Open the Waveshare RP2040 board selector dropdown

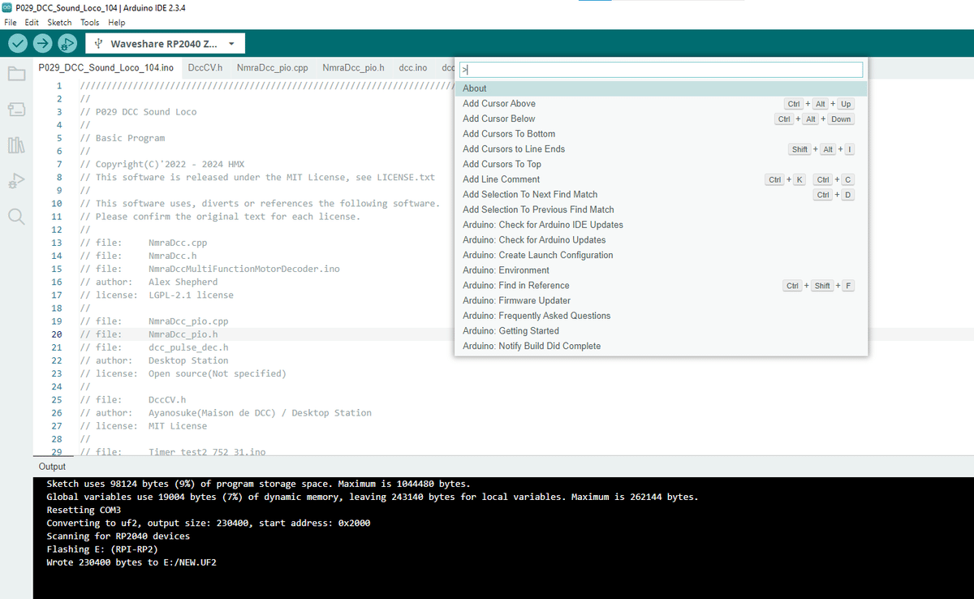(x=165, y=43)
